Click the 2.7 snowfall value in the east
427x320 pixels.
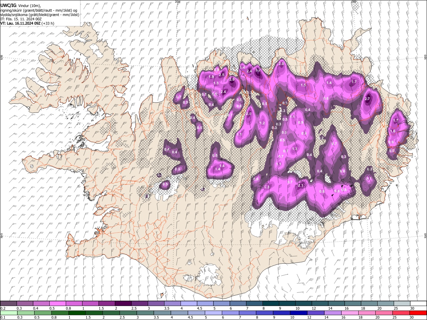pyautogui.click(x=368, y=99)
